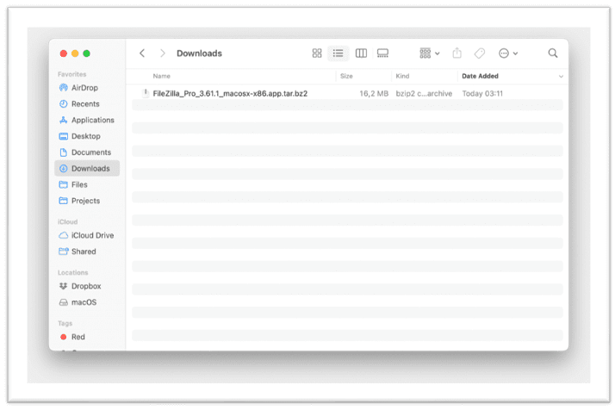Image resolution: width=615 pixels, height=410 pixels.
Task: Click the Share toolbar icon
Action: (x=457, y=53)
